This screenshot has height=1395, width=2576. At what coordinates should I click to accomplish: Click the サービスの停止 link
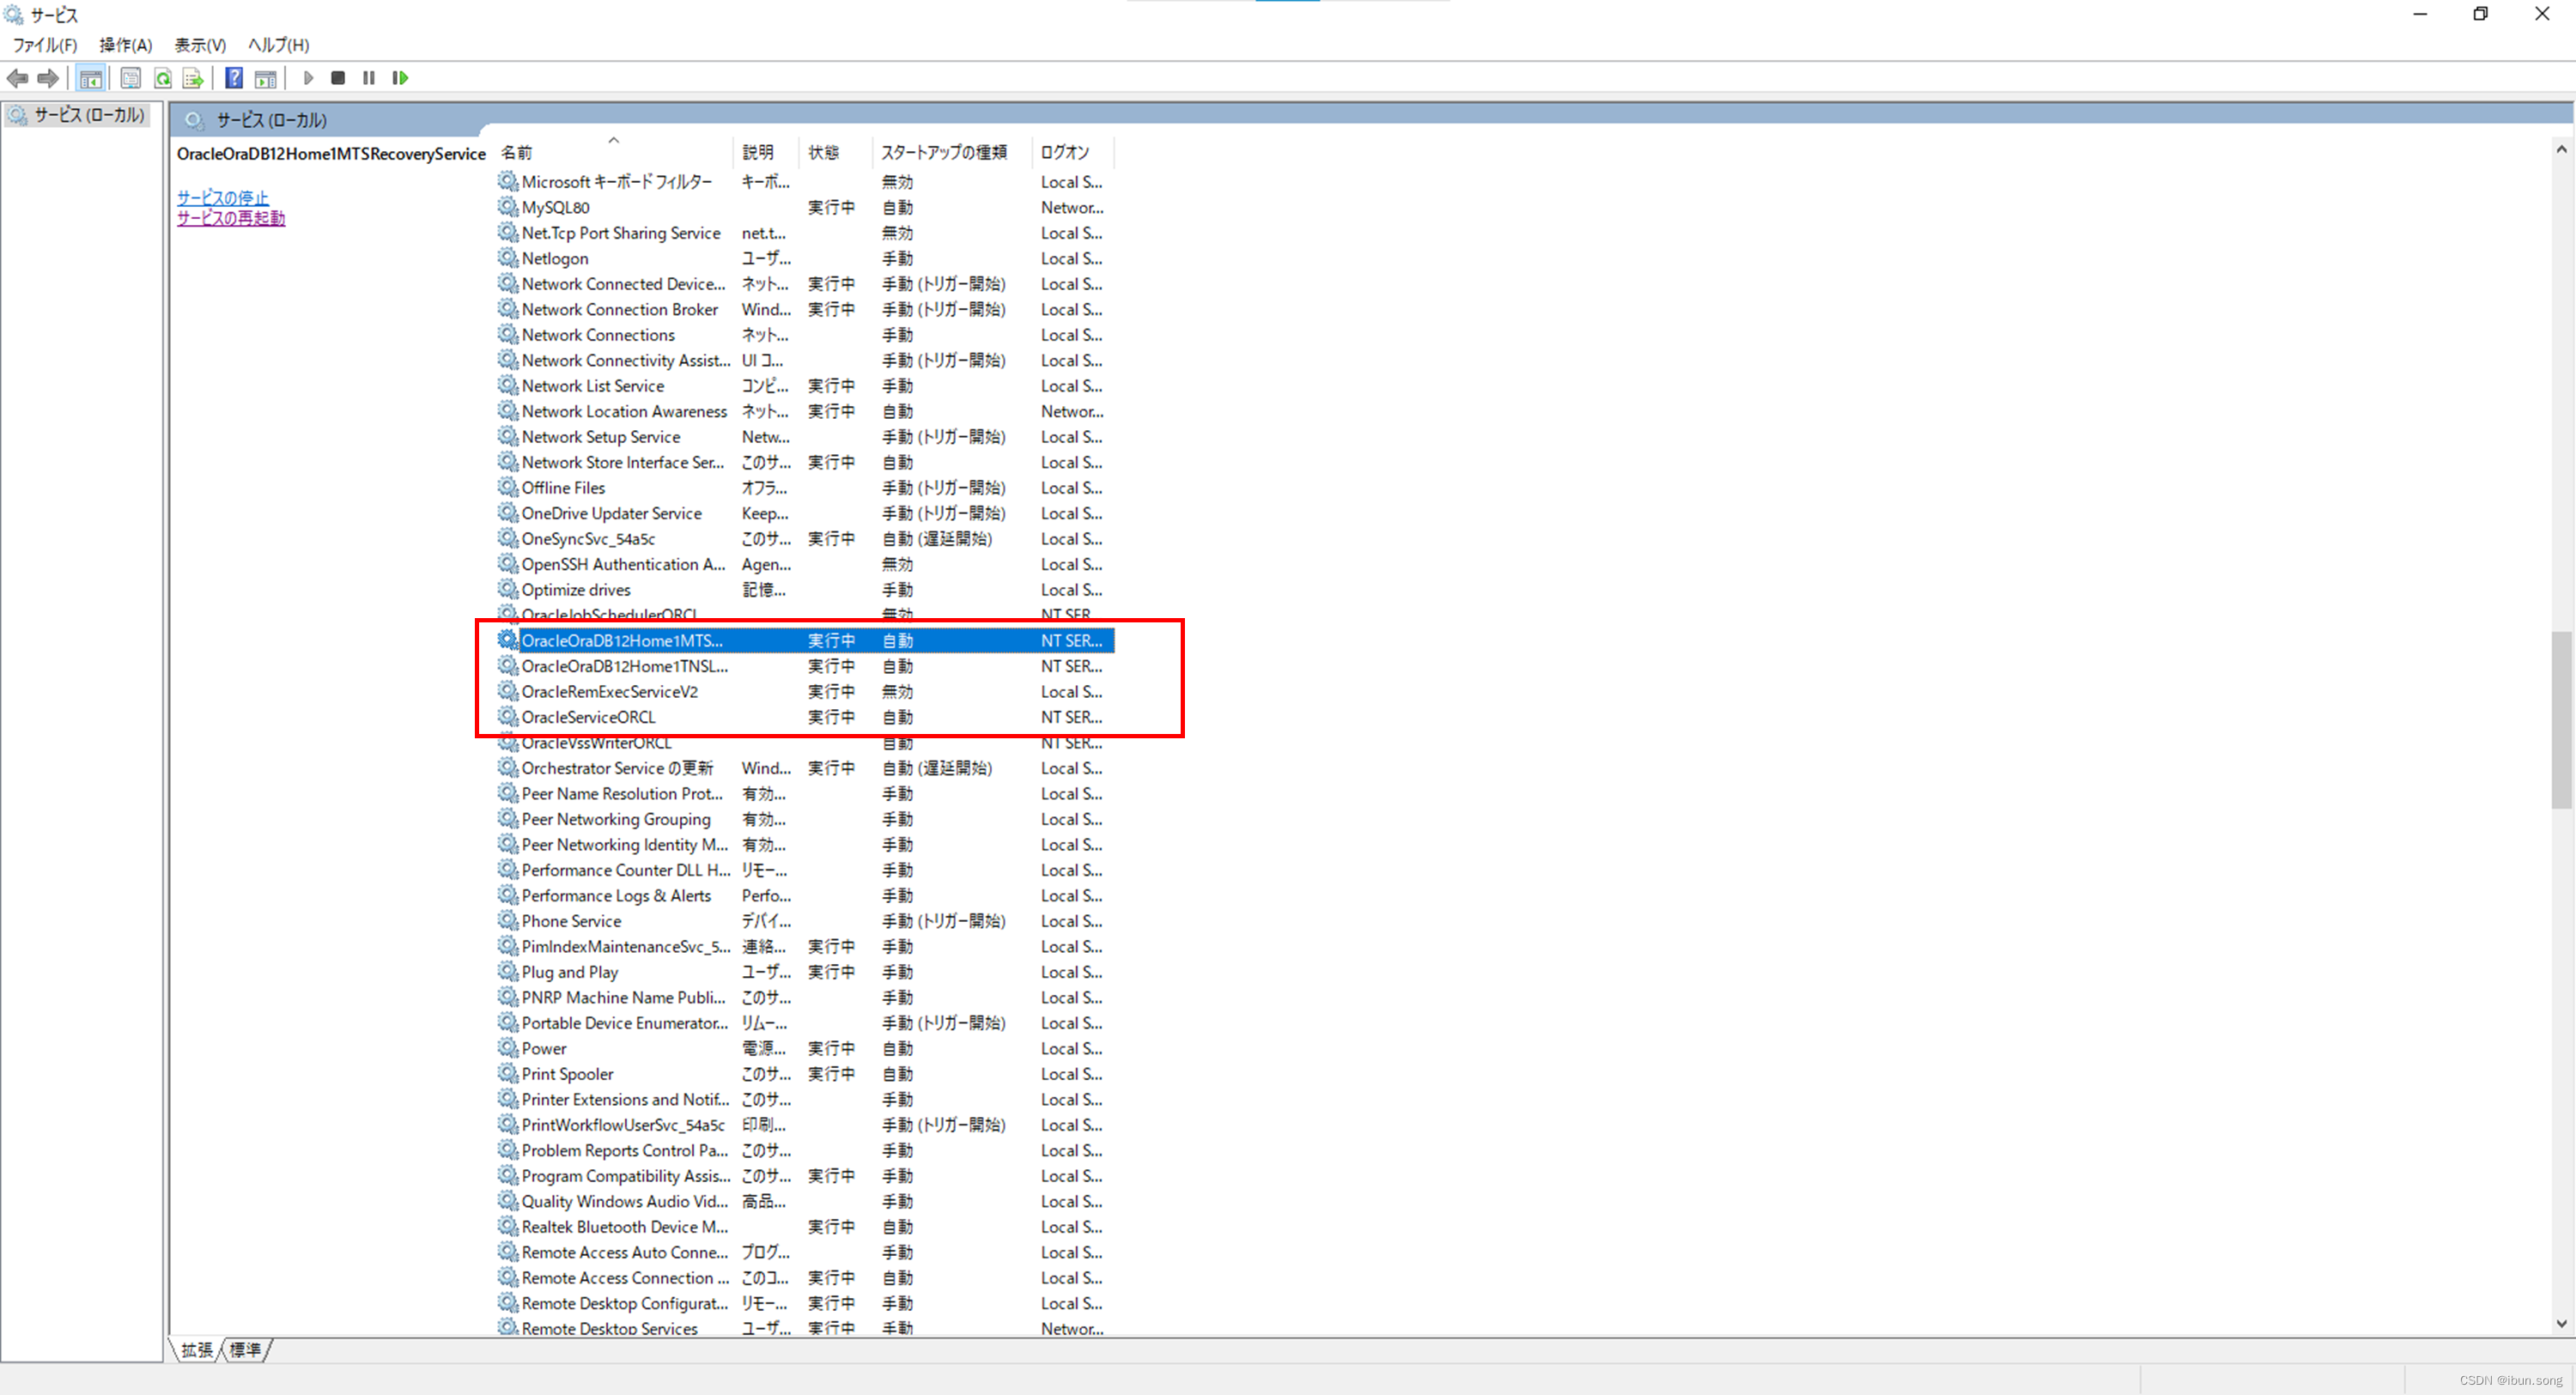click(223, 198)
